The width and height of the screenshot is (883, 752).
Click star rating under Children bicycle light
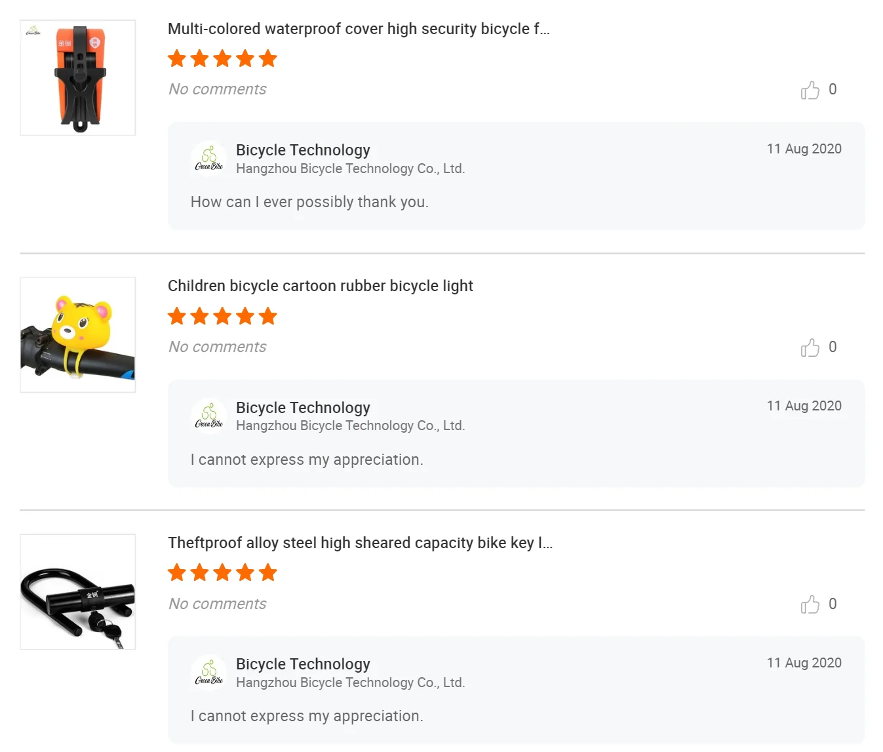point(222,317)
